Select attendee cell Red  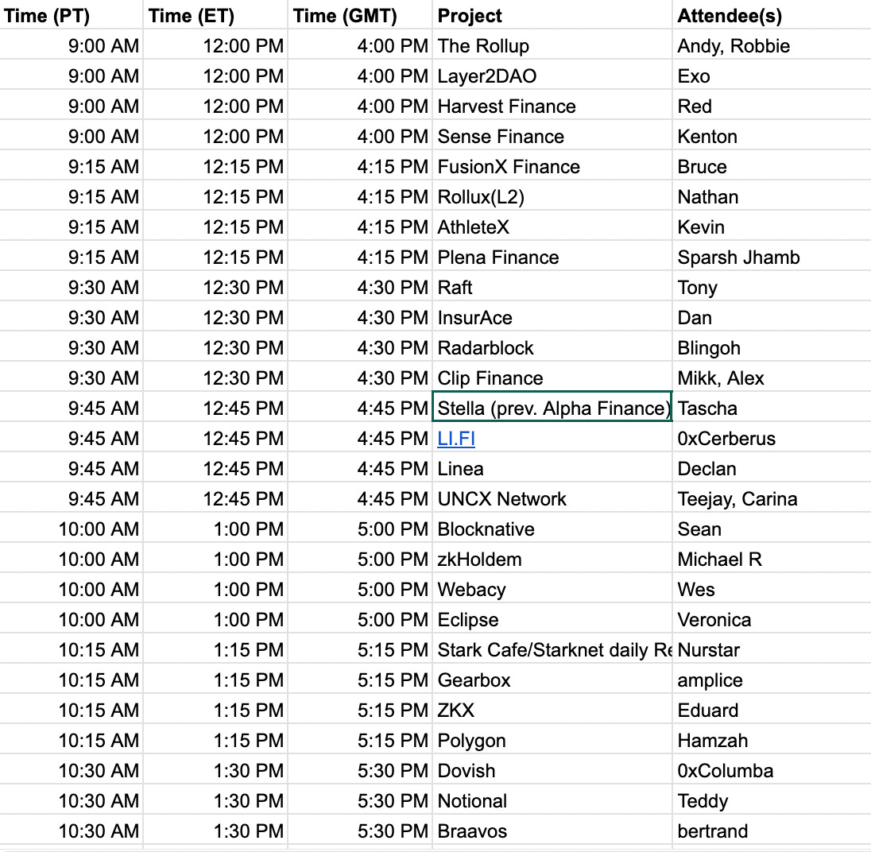tap(772, 106)
